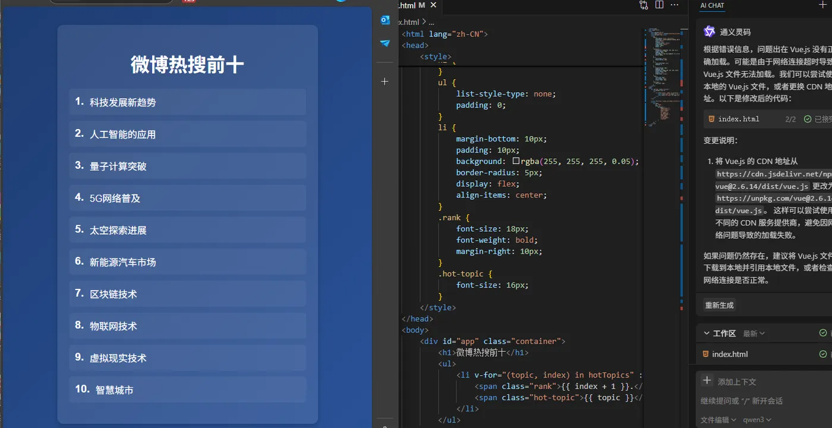Click the index.html breadcrumb segment
This screenshot has width=832, height=428.
coord(408,22)
